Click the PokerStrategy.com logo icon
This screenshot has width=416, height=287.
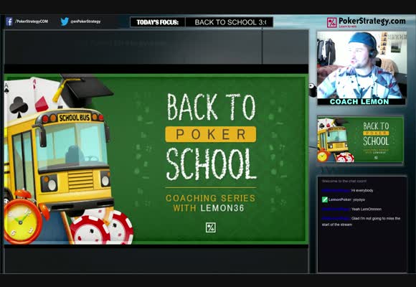click(x=331, y=22)
